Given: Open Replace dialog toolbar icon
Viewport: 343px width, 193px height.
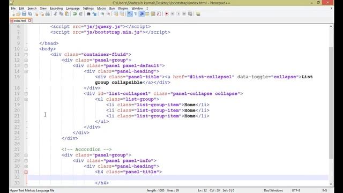Looking at the screenshot, I should (x=94, y=14).
